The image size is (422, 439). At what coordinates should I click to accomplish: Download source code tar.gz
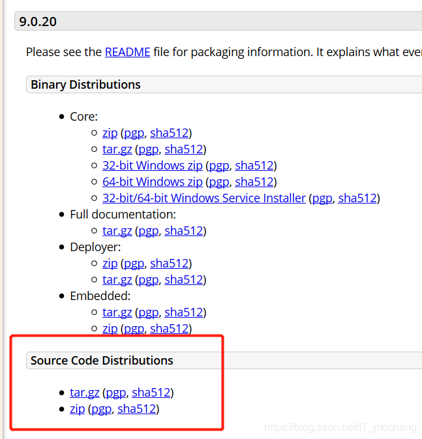(x=85, y=393)
